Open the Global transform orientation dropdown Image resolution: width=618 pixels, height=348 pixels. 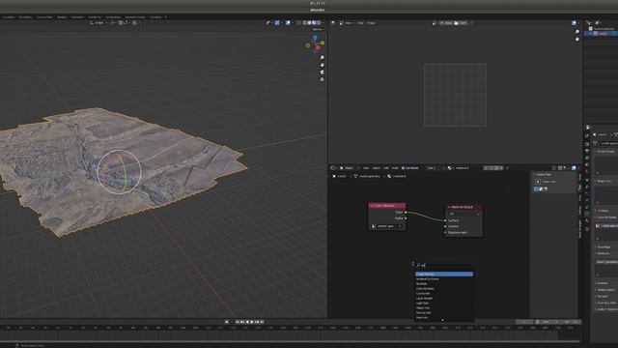click(98, 23)
